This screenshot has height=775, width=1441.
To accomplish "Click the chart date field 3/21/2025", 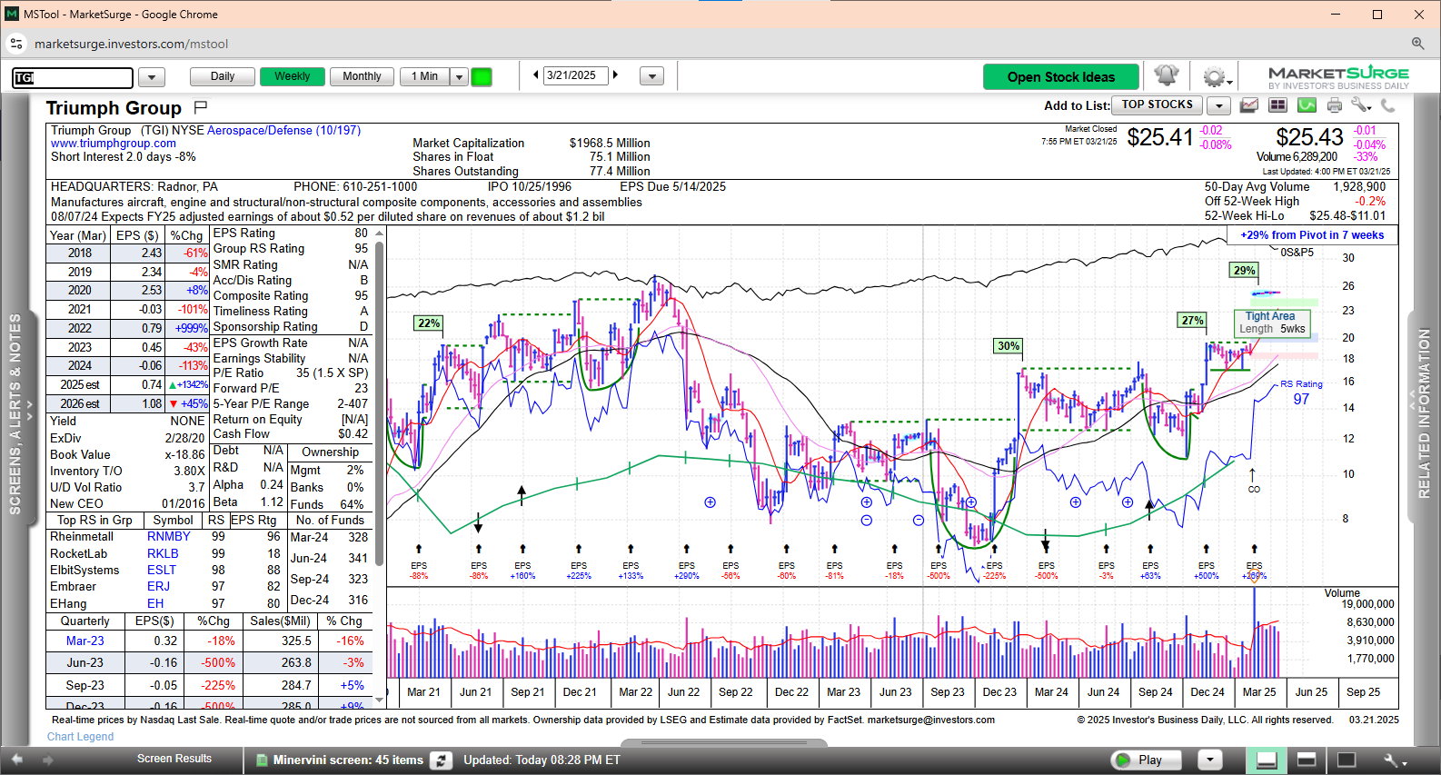I will pyautogui.click(x=574, y=75).
